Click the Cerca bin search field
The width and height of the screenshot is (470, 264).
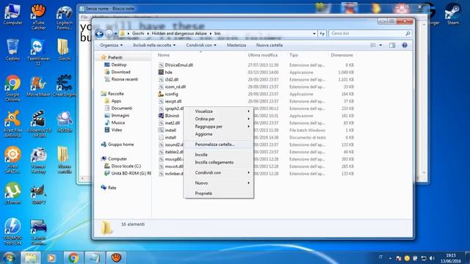pyautogui.click(x=370, y=34)
